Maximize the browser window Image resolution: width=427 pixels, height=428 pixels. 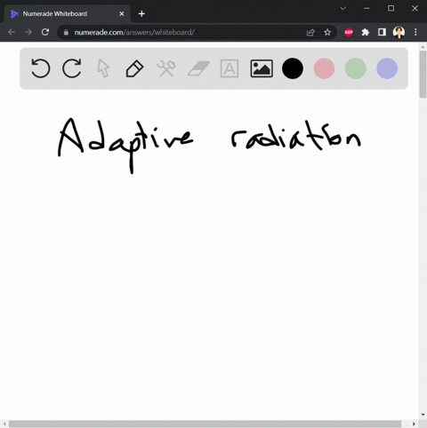click(x=391, y=8)
